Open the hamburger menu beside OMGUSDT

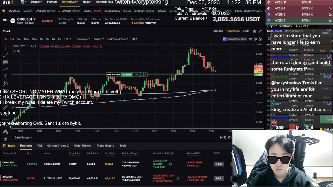(x=5, y=21)
